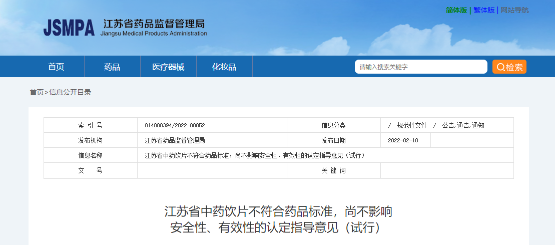Click the publish date 2022-02-10

[x=403, y=140]
